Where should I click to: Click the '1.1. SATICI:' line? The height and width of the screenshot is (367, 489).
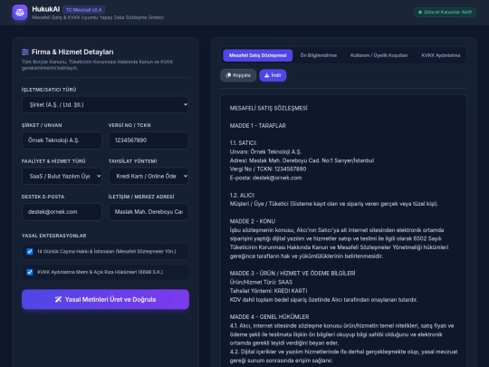(244, 143)
